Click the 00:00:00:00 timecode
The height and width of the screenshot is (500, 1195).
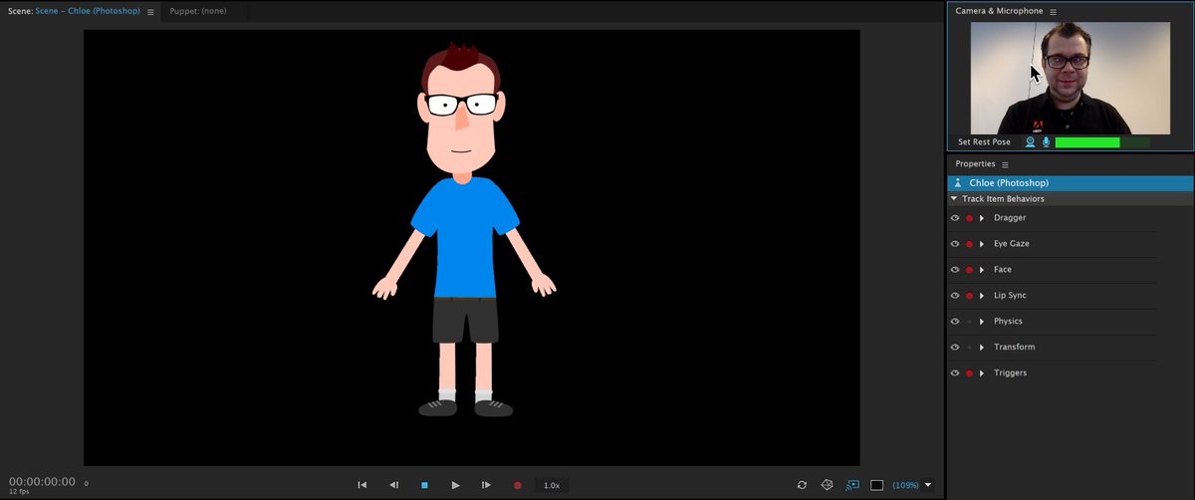pyautogui.click(x=42, y=481)
